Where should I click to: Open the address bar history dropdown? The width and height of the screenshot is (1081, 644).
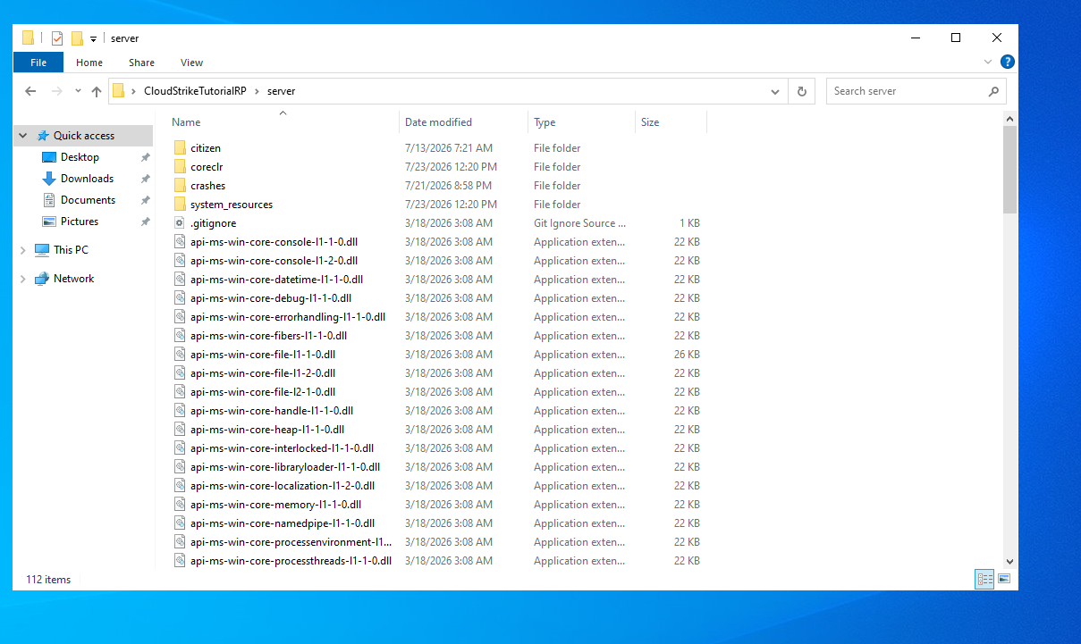(775, 91)
